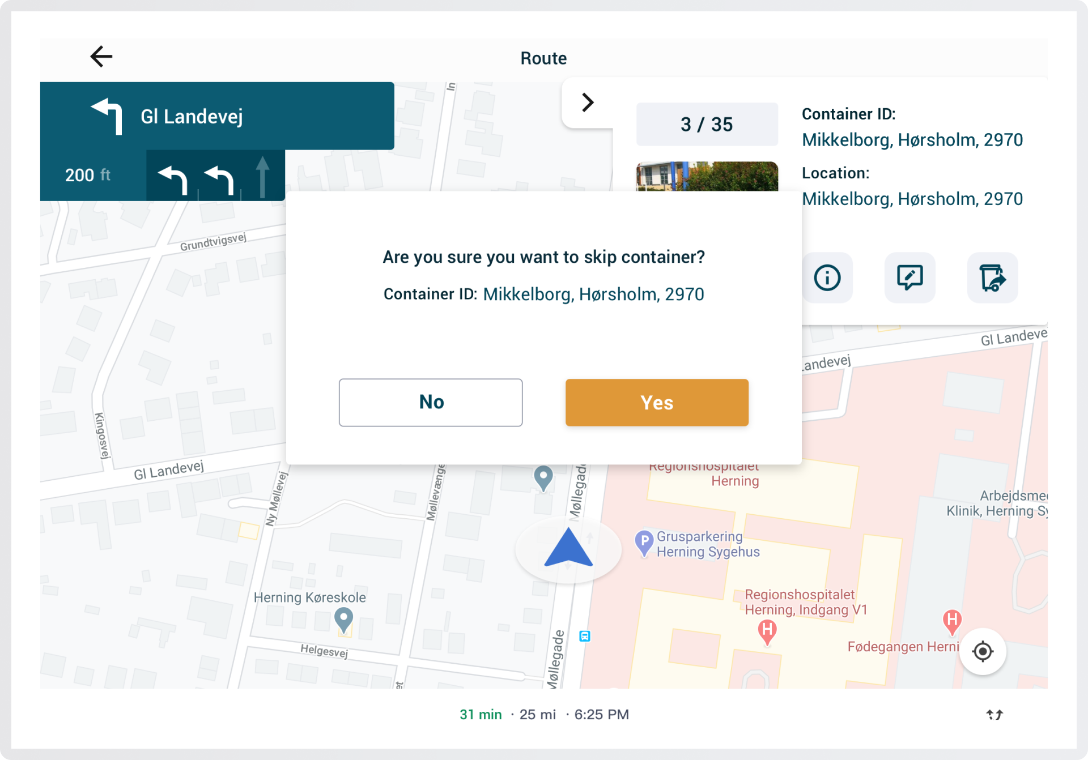Screen dimensions: 1088x760
Task: Go back with the arrow icon
Action: (101, 57)
